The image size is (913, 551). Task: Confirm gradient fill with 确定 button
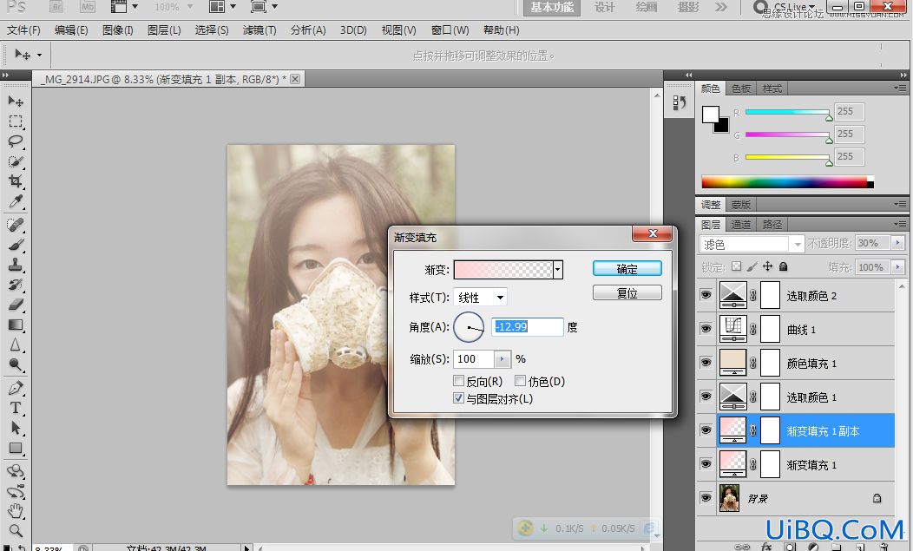pos(627,268)
